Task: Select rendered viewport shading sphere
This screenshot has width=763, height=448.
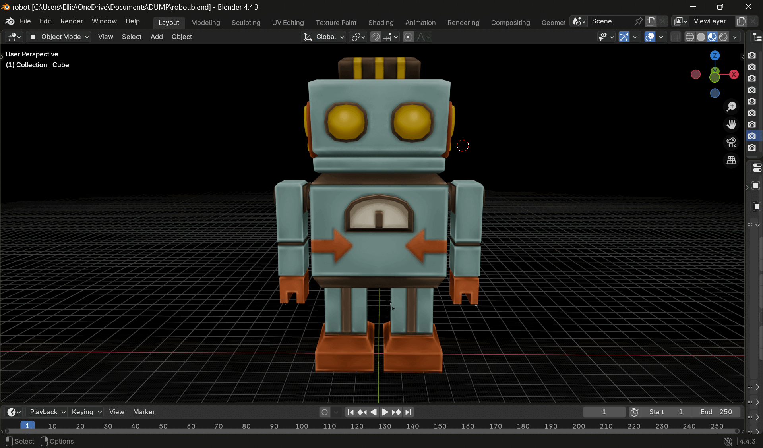Action: tap(723, 37)
